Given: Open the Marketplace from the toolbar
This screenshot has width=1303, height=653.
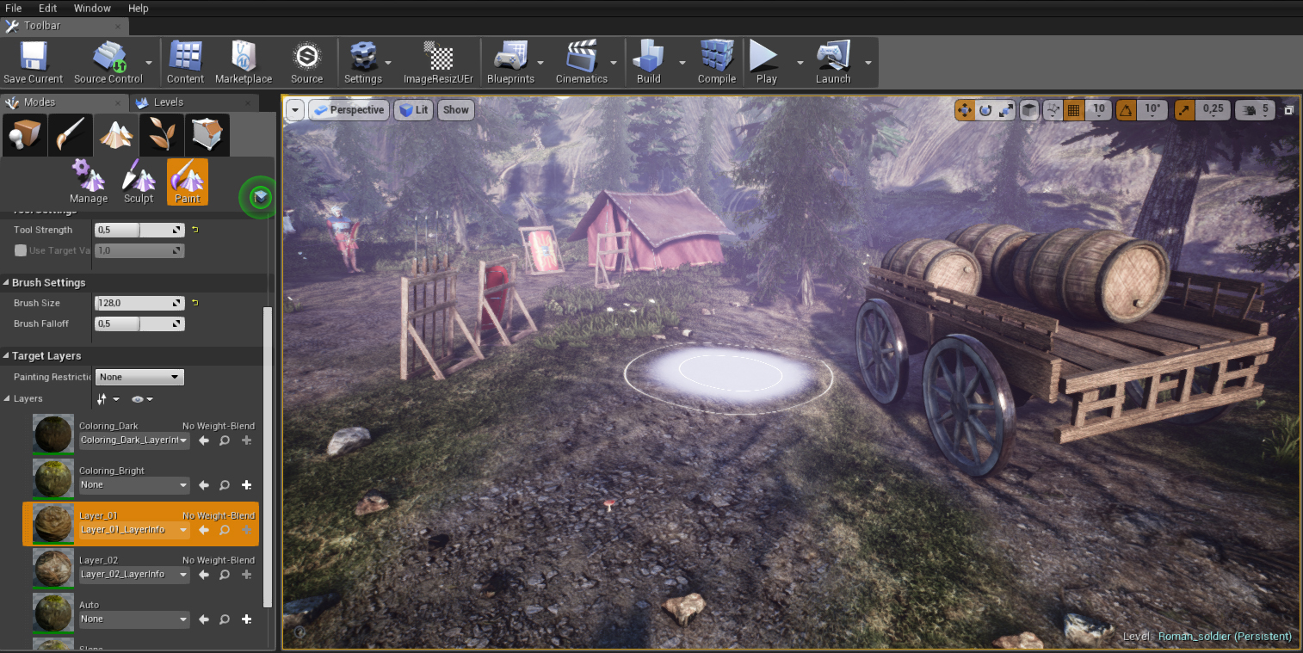Looking at the screenshot, I should point(244,62).
